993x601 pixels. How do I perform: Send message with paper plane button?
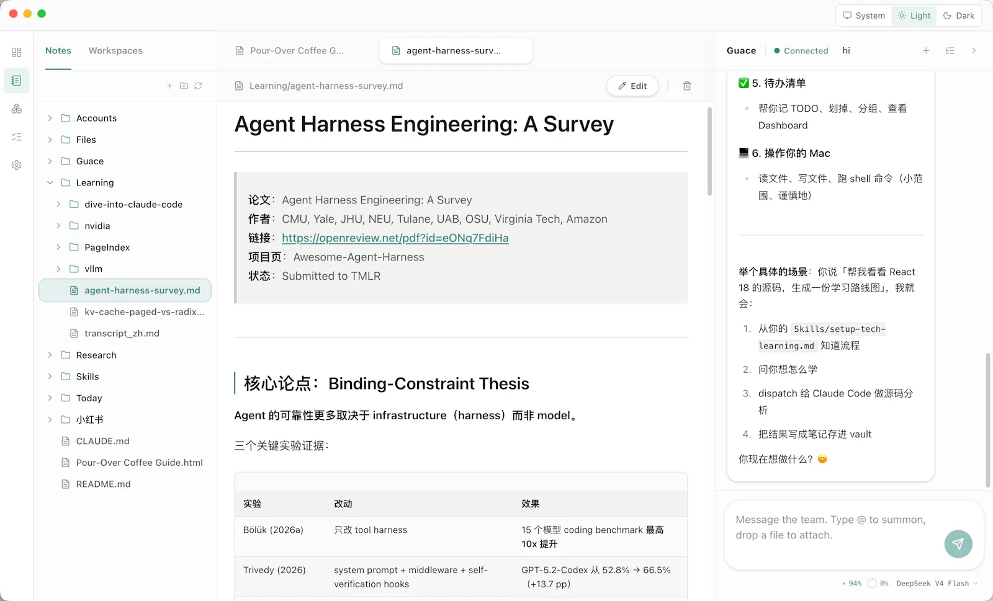[958, 544]
